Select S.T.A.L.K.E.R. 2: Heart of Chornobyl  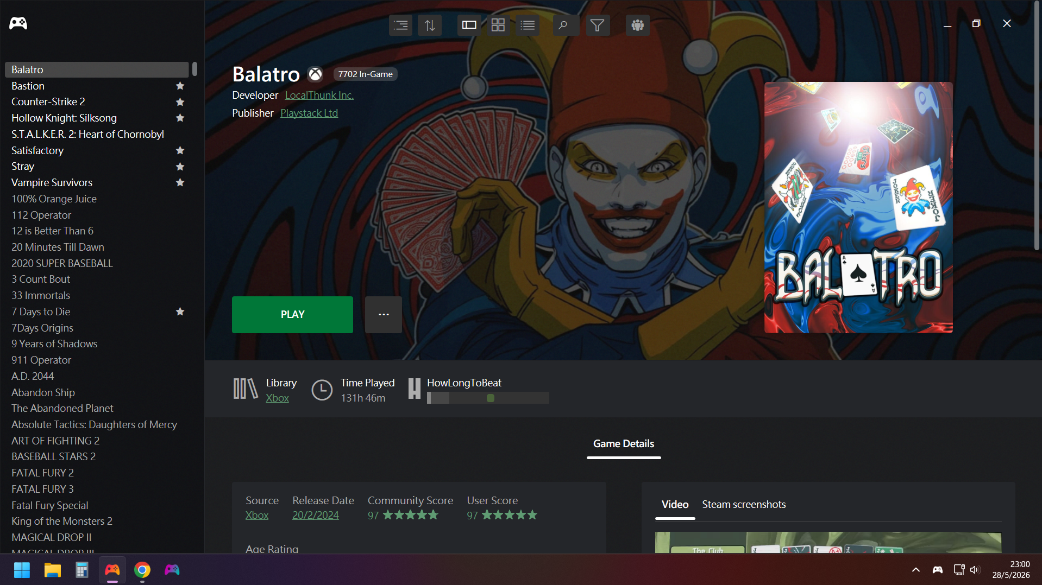point(97,134)
